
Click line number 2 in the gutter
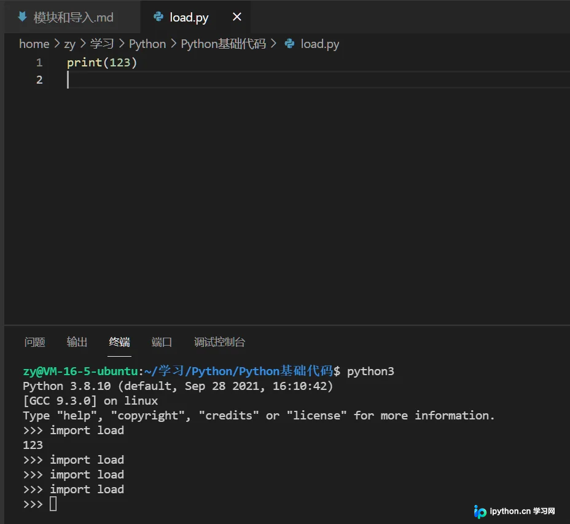tap(39, 80)
